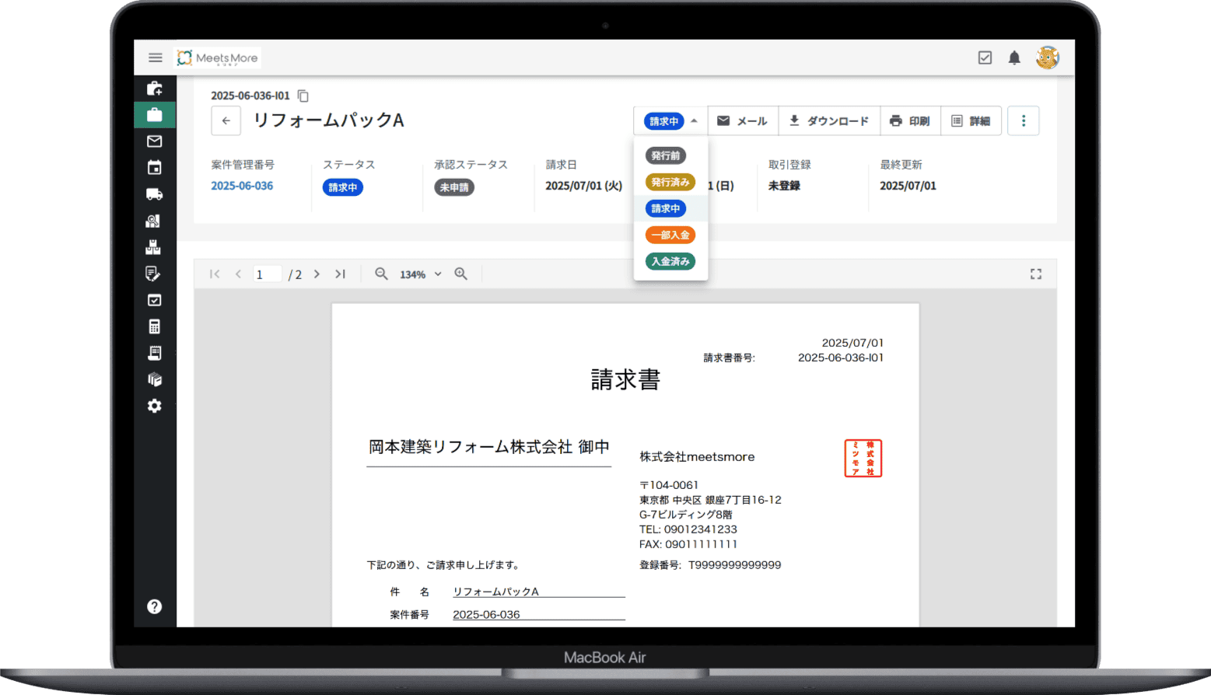
Task: Open the package cube sidebar icon
Action: (x=155, y=379)
